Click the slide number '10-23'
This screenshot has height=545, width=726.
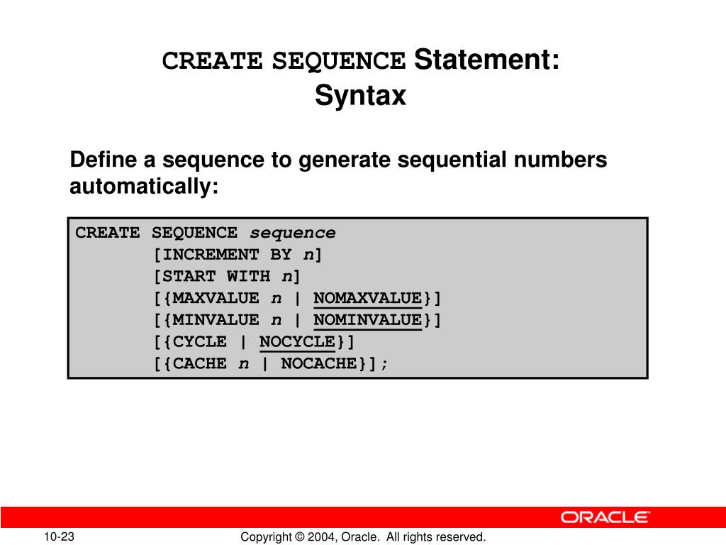pyautogui.click(x=59, y=536)
